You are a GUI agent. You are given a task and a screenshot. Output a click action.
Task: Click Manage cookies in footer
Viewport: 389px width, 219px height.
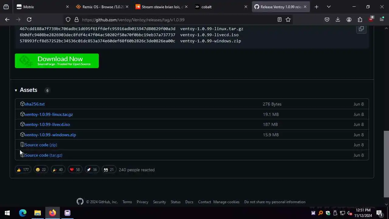(226, 202)
